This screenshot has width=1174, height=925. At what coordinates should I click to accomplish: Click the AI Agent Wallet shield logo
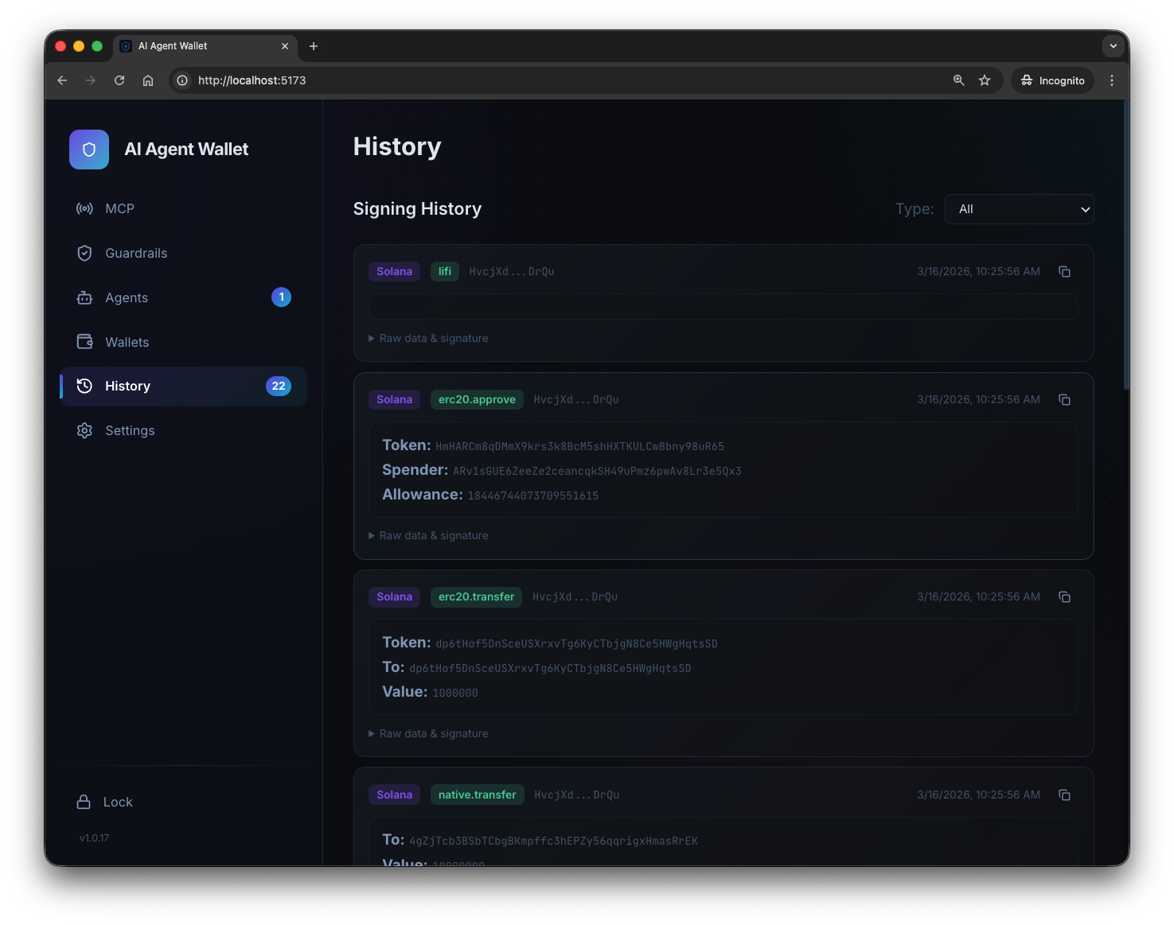[89, 150]
